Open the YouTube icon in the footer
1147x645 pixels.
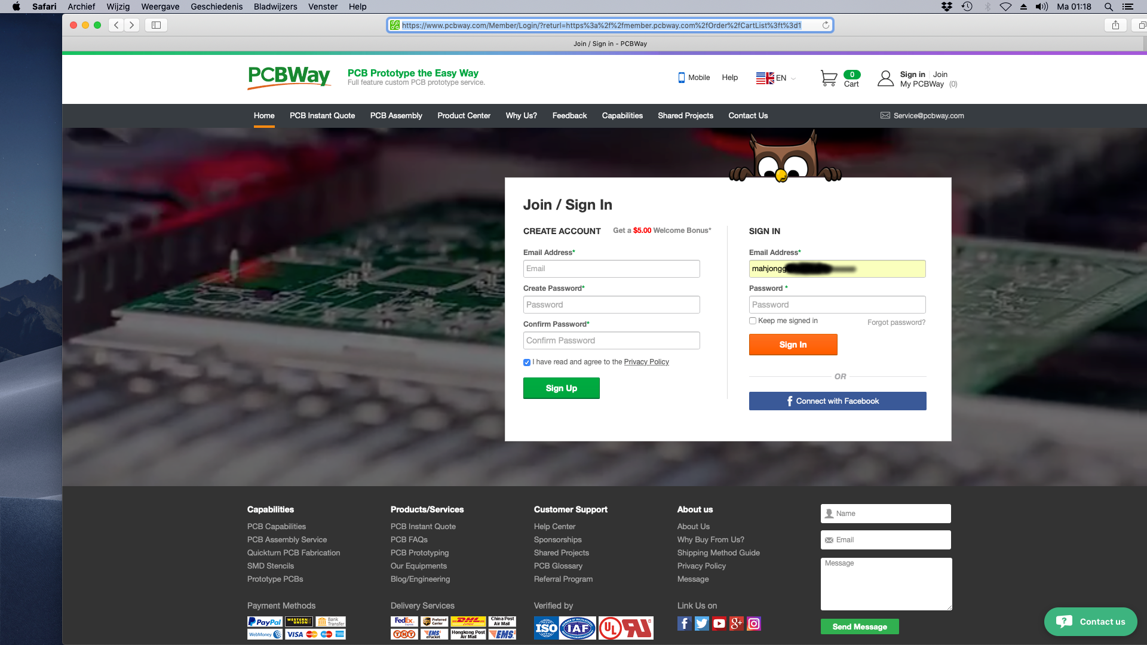[719, 623]
